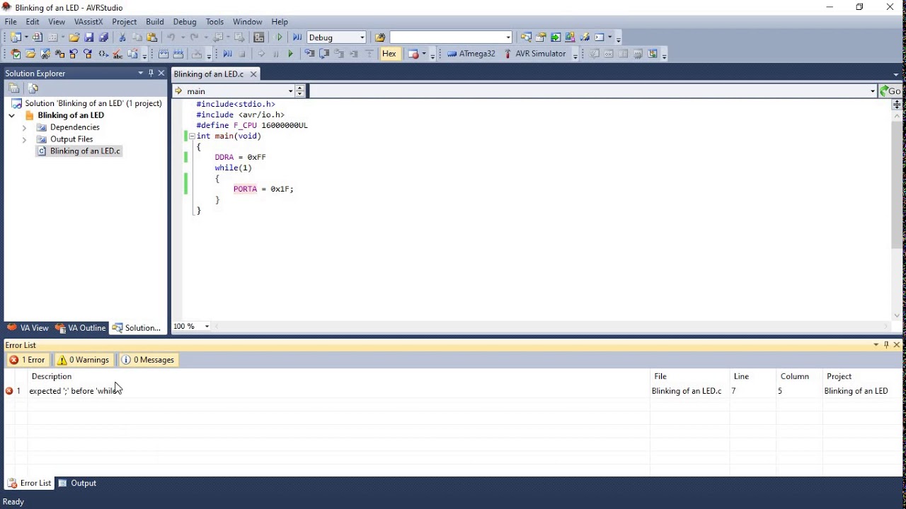Screen dimensions: 906x509
Task: Open the File menu
Action: (x=11, y=22)
